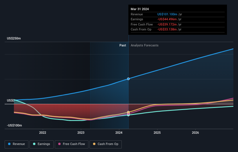The image size is (238, 152).
Task: Click the Analysts Forecasts label
Action: click(144, 46)
